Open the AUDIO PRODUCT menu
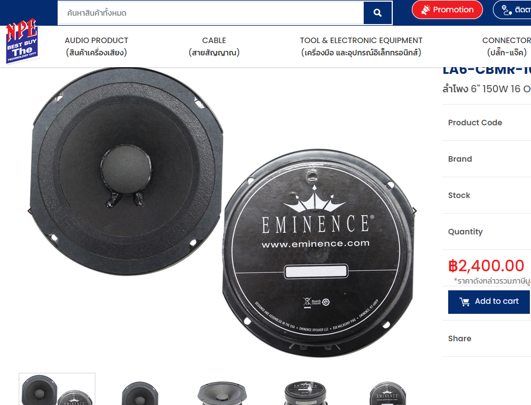Viewport: 531px width, 405px height. (96, 46)
